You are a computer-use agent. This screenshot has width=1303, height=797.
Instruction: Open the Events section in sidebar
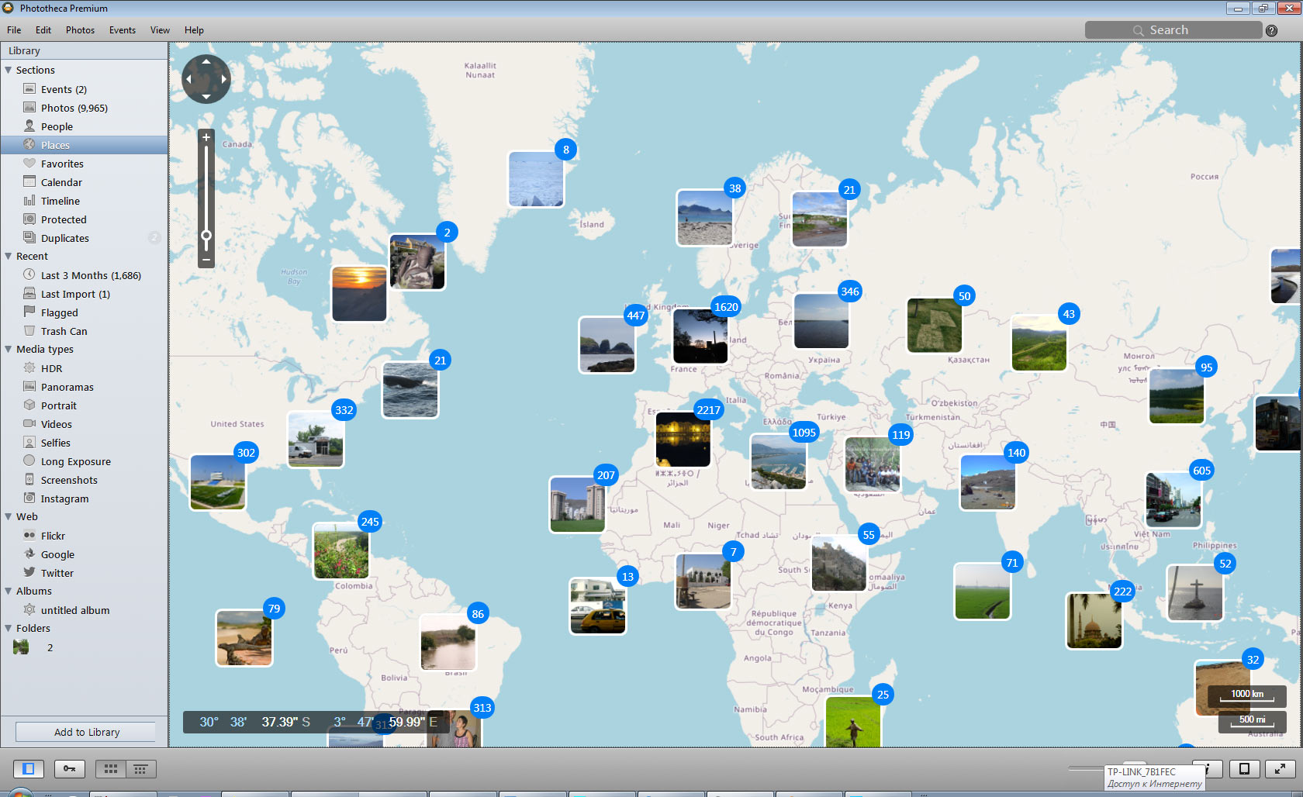pyautogui.click(x=84, y=89)
